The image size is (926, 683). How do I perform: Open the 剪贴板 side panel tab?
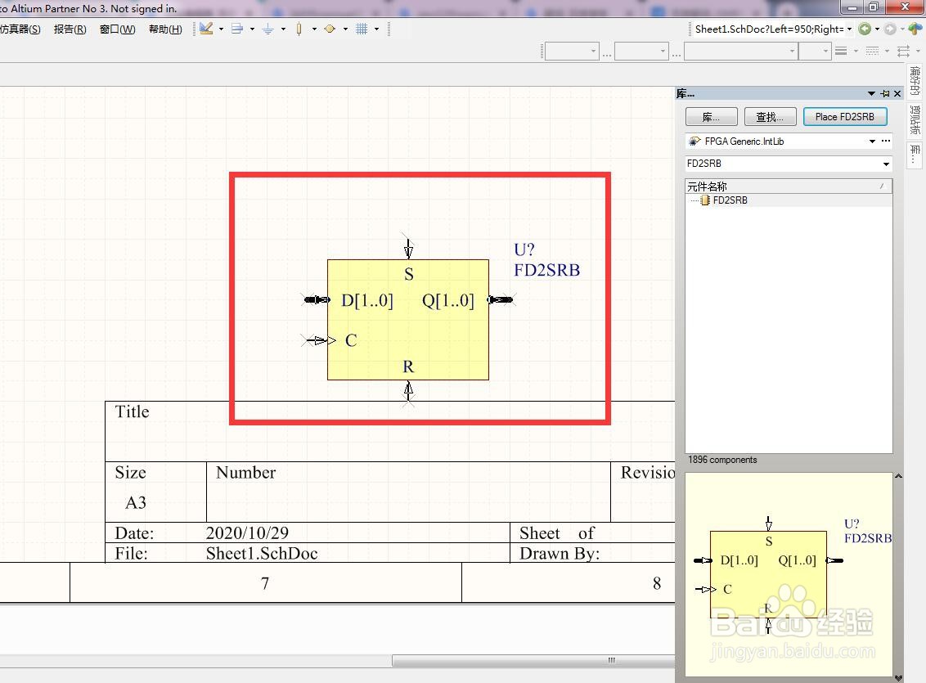(x=915, y=120)
